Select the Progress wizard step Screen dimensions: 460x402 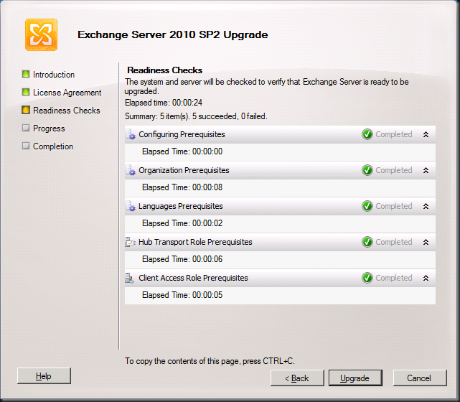[49, 128]
